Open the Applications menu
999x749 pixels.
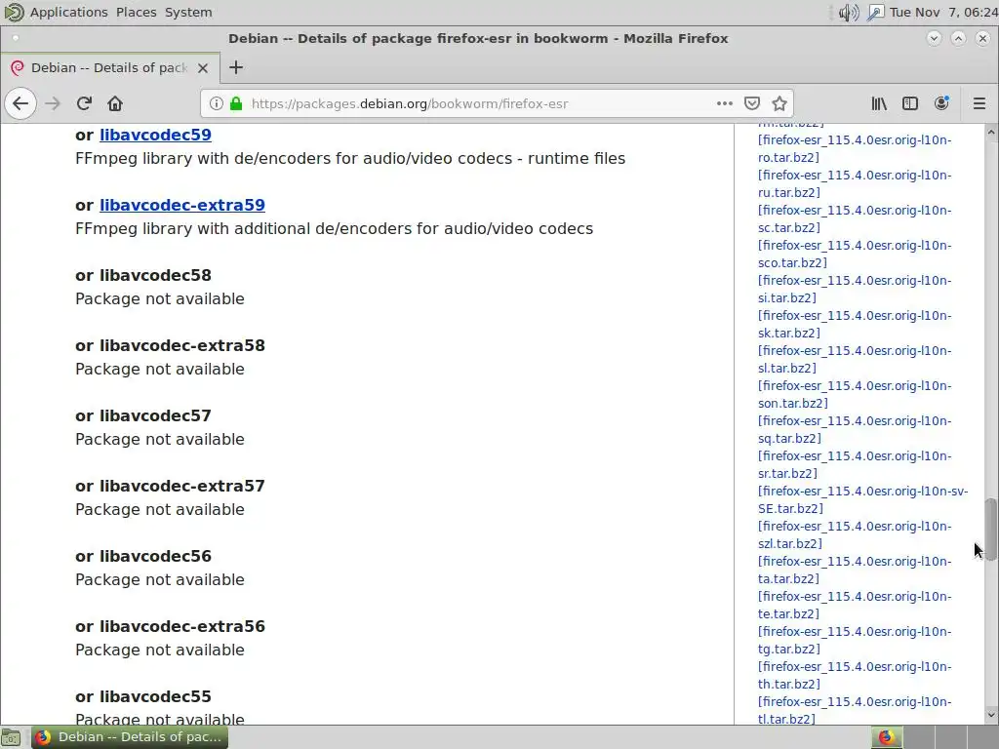[69, 12]
